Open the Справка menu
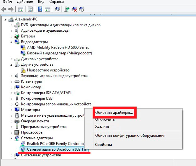196x166 pixels. pos(57,2)
